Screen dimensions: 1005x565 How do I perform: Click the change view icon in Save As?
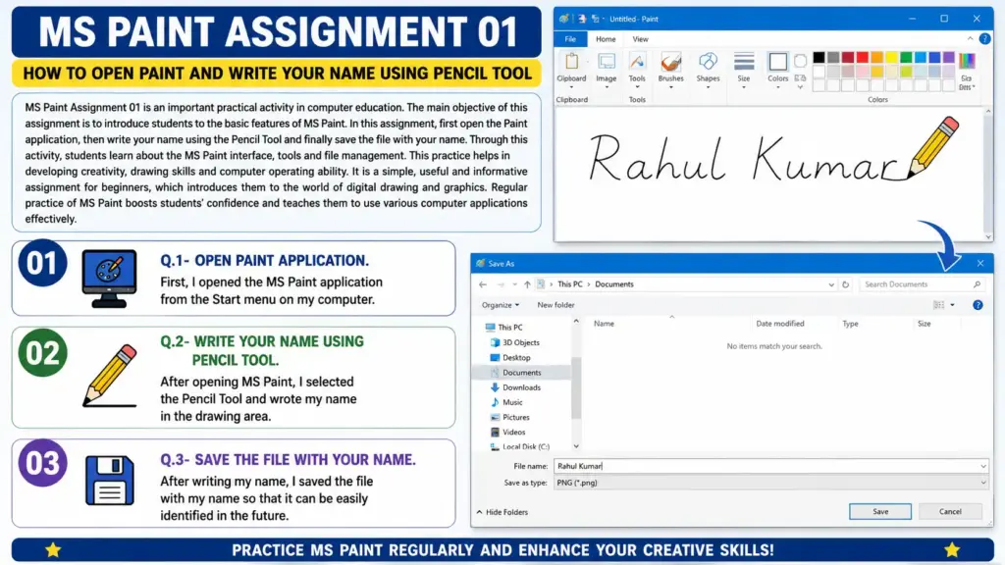(939, 305)
